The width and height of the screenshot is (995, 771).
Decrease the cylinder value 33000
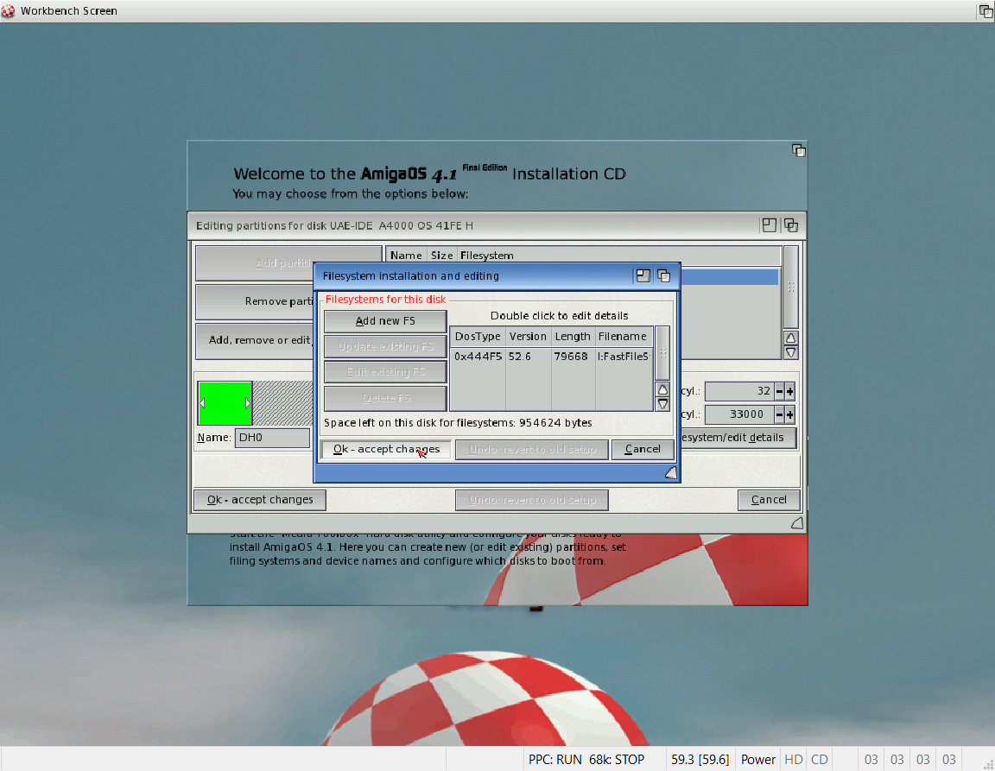pyautogui.click(x=779, y=415)
